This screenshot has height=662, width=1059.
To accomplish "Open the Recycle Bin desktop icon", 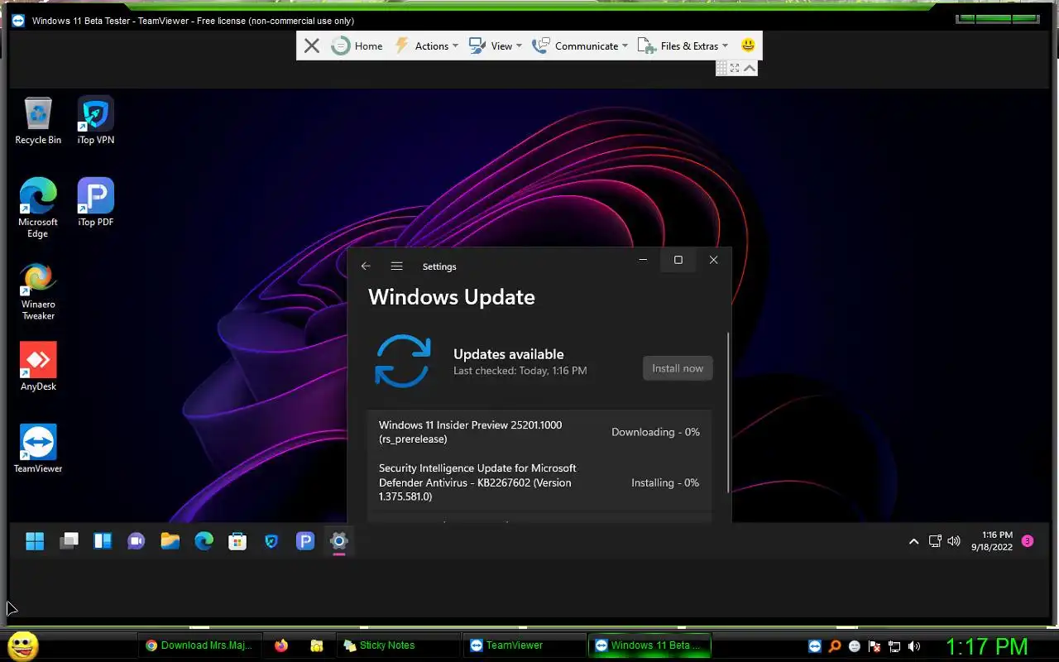I will (x=38, y=121).
